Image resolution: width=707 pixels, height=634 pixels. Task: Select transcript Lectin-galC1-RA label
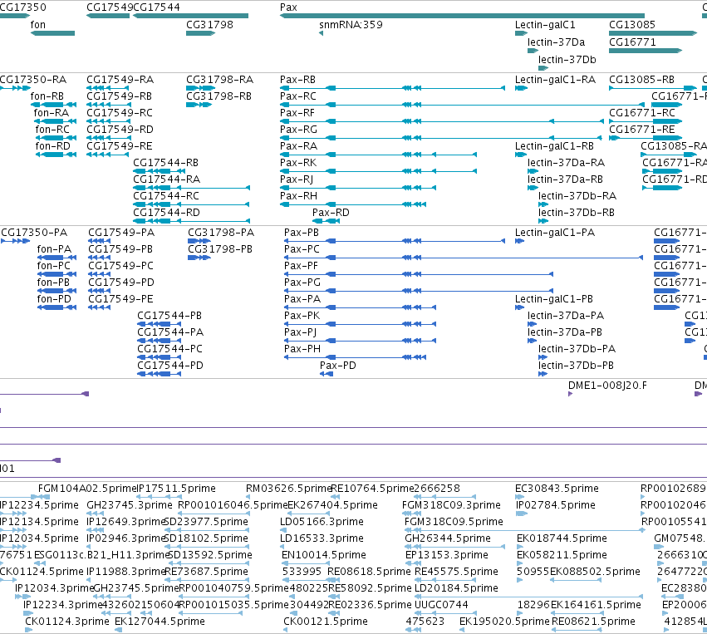coord(556,80)
